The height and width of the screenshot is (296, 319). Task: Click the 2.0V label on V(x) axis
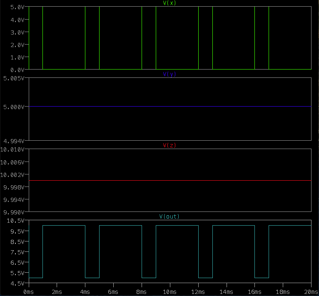pyautogui.click(x=17, y=45)
